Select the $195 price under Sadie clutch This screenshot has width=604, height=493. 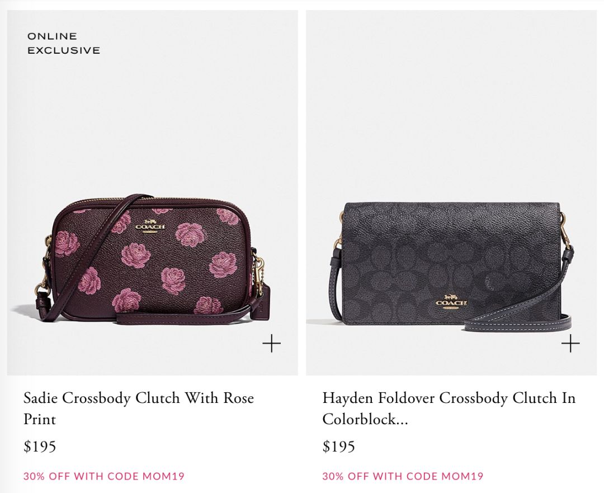point(40,447)
